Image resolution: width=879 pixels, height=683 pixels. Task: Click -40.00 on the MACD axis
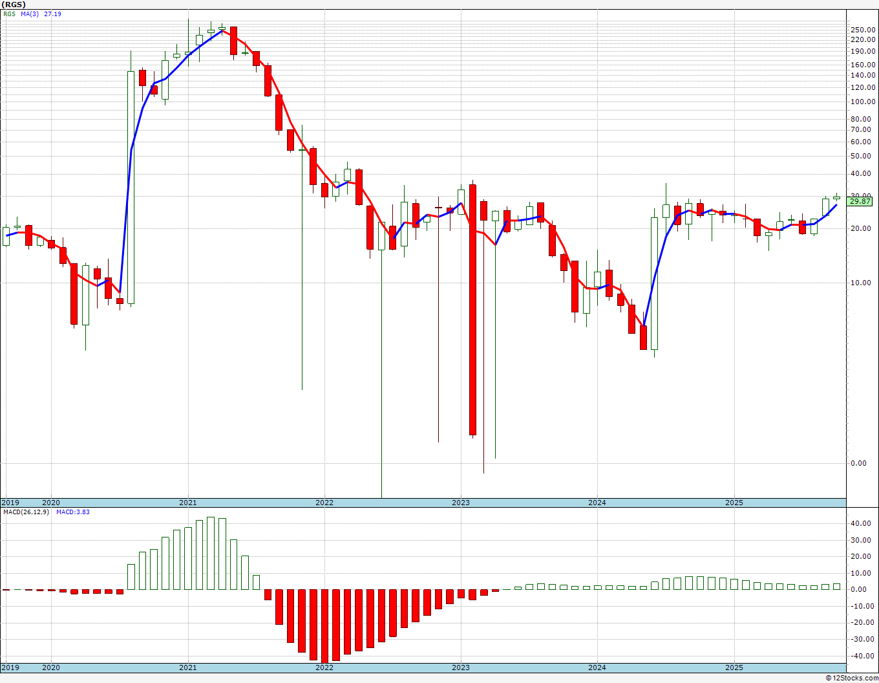click(x=864, y=656)
